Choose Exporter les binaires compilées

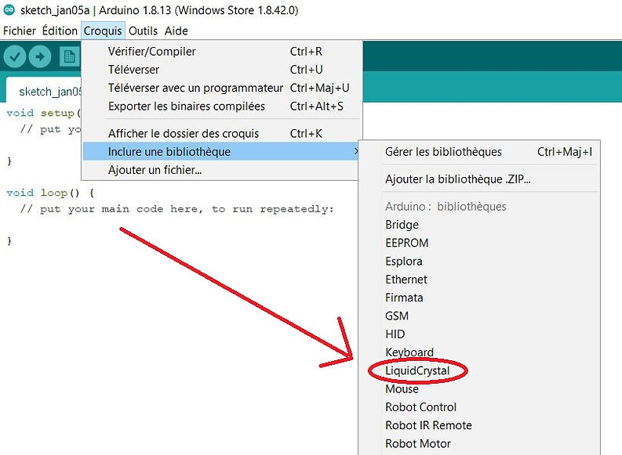(x=222, y=107)
